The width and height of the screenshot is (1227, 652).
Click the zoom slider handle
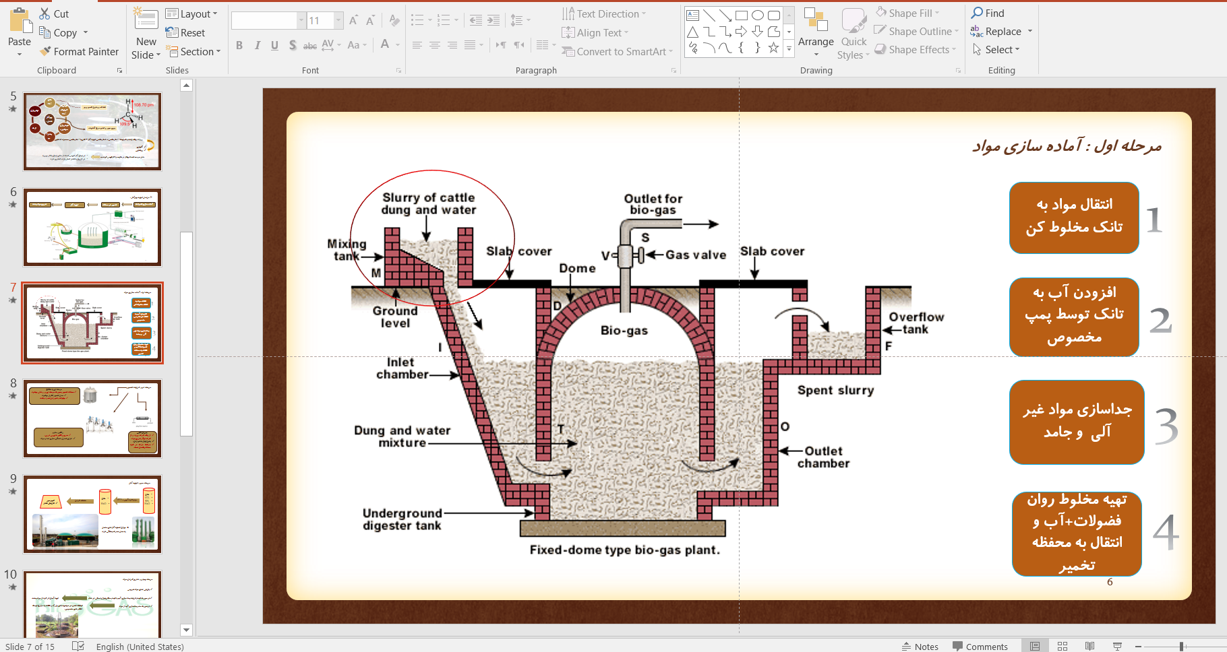click(1181, 646)
